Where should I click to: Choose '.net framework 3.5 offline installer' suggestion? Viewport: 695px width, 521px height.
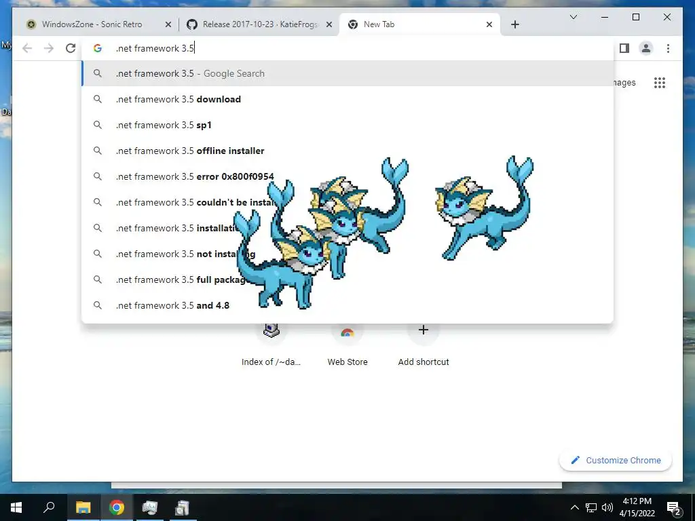pyautogui.click(x=348, y=151)
